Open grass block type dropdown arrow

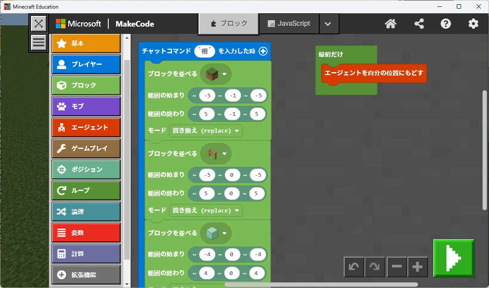pos(225,74)
